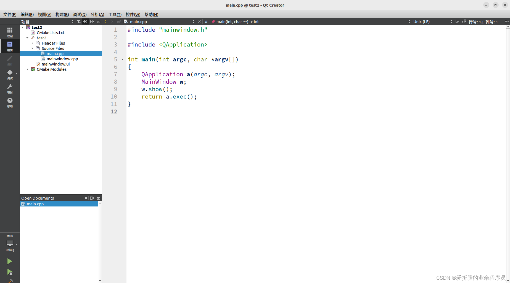
Task: Click the 行号: 12, 列号: 1 position indicator
Action: coord(483,21)
